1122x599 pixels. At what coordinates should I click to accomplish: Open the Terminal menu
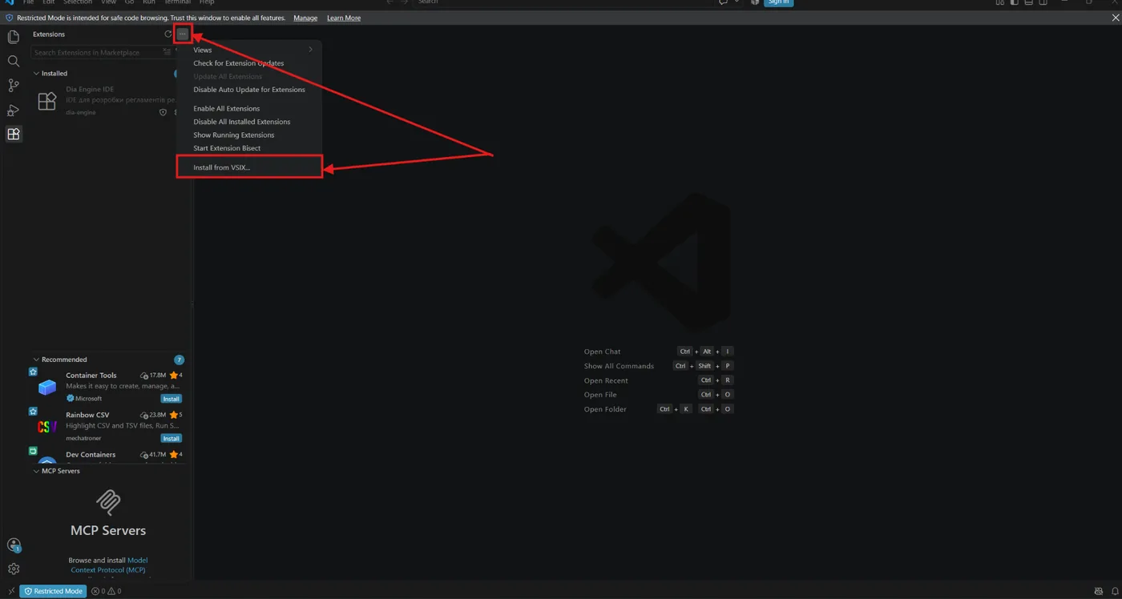click(177, 2)
